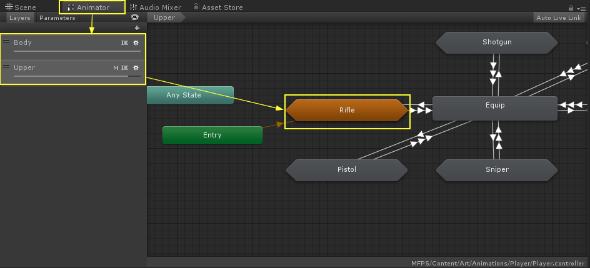Toggle the panel lock icon
This screenshot has height=268, width=590.
(571, 8)
